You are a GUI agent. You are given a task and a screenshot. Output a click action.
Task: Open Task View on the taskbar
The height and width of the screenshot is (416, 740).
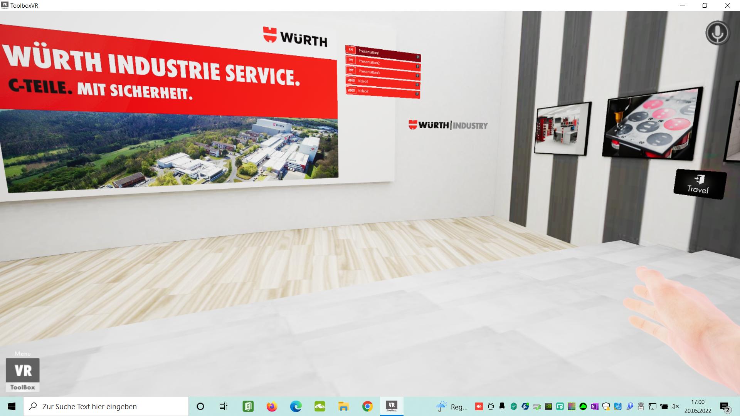(224, 406)
